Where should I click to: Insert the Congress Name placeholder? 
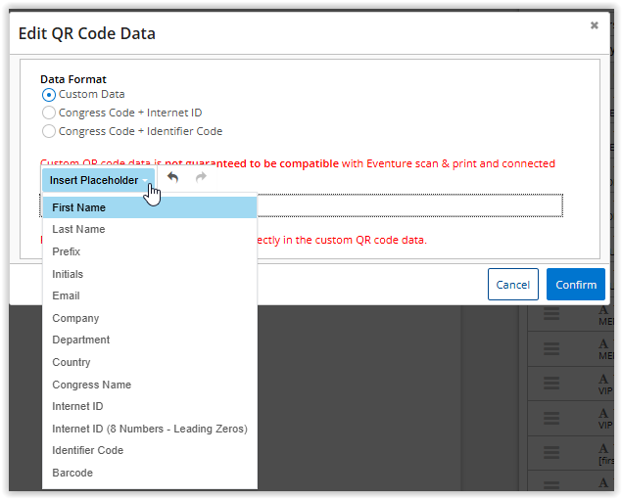[x=91, y=385]
